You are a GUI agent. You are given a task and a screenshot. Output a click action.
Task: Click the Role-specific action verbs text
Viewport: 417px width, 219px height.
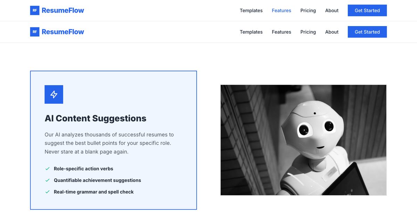pyautogui.click(x=83, y=169)
